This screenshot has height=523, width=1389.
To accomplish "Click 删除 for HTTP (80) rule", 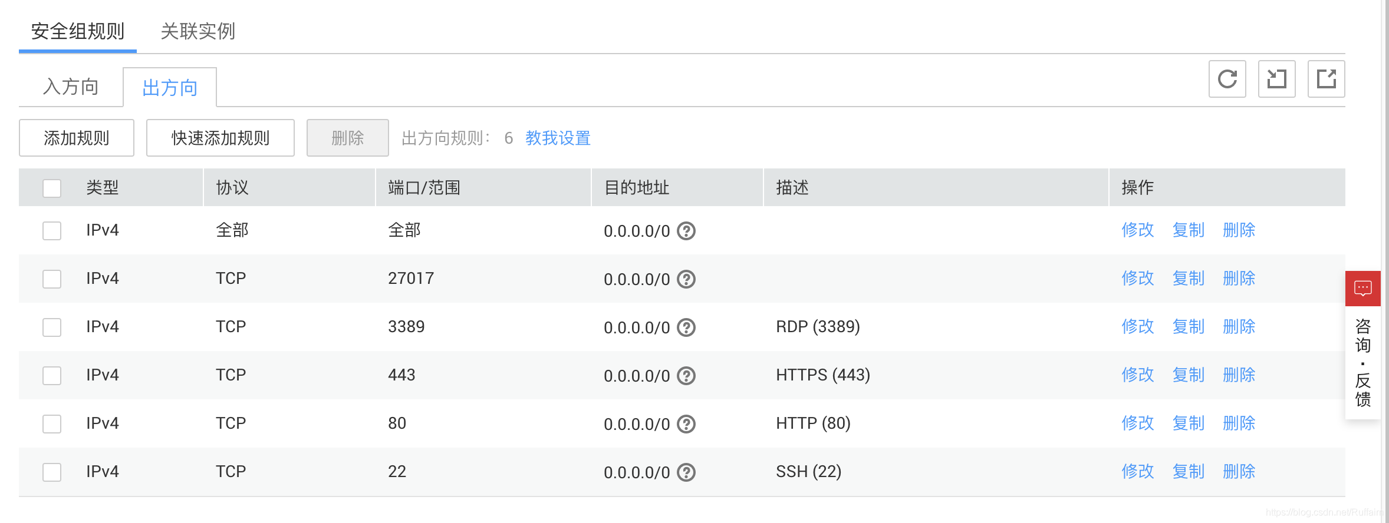I will point(1239,423).
